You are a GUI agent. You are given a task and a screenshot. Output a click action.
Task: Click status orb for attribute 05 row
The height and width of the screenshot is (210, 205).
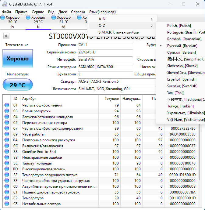click(x=7, y=122)
